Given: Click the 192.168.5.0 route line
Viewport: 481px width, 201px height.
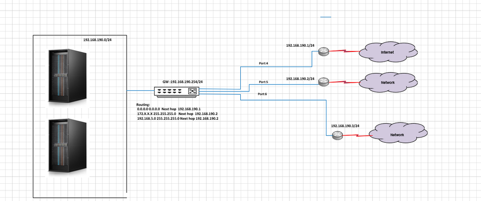Looking at the screenshot, I should point(178,118).
